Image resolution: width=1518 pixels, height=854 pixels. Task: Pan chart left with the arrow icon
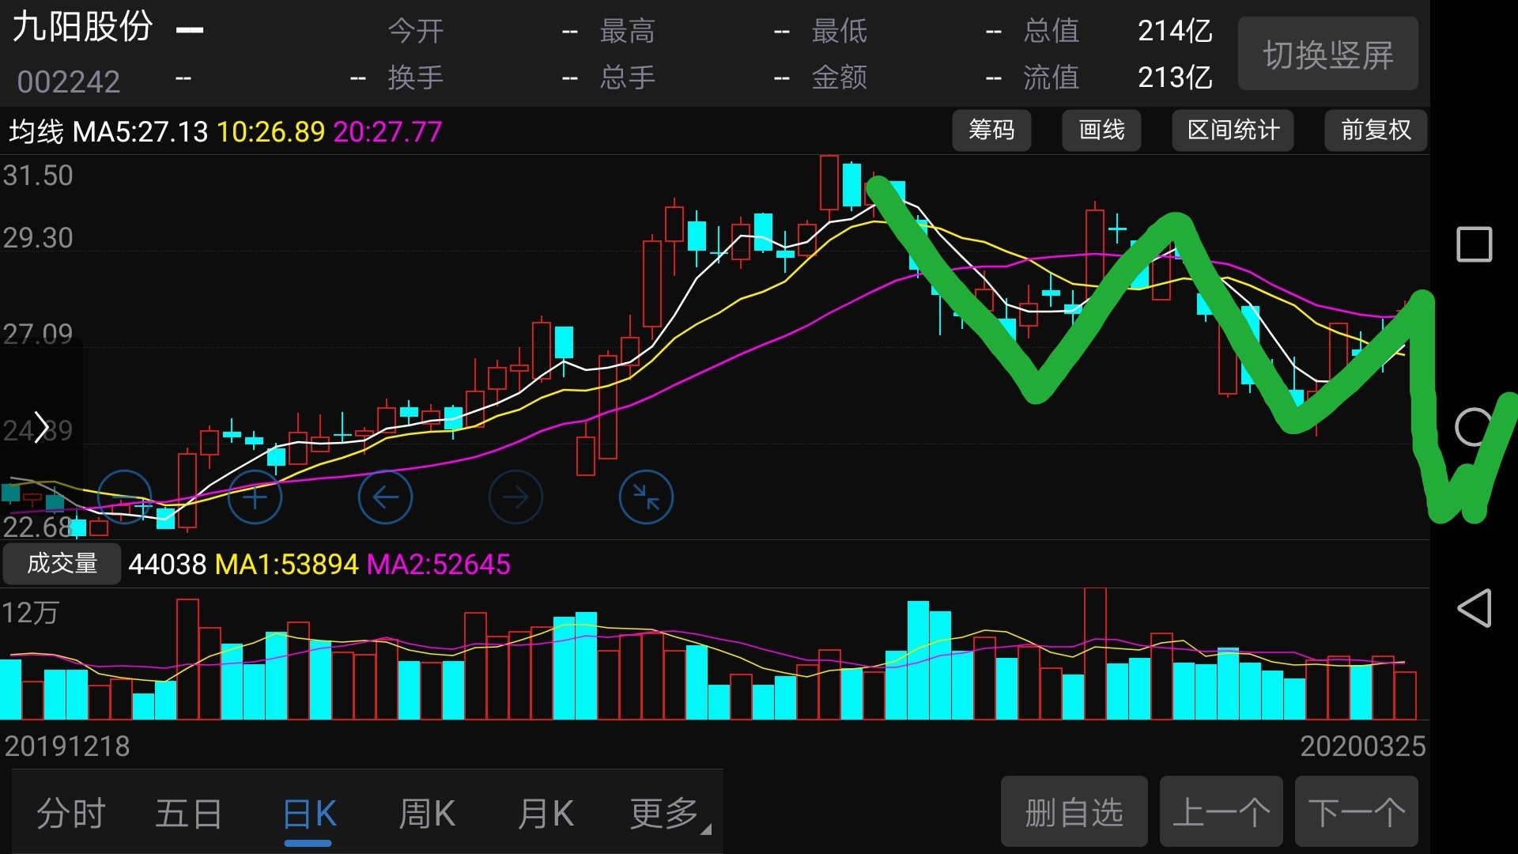(x=385, y=497)
